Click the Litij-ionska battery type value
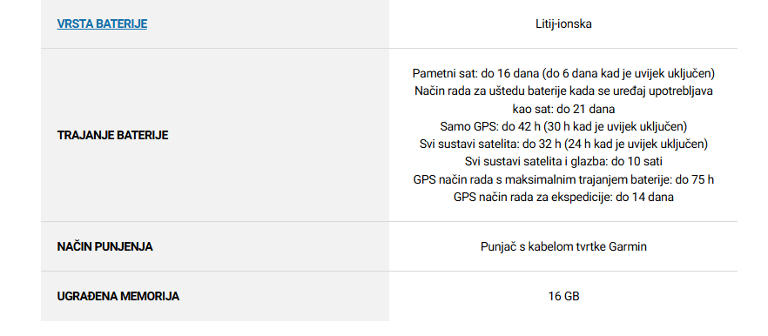768x336 pixels. (x=563, y=24)
